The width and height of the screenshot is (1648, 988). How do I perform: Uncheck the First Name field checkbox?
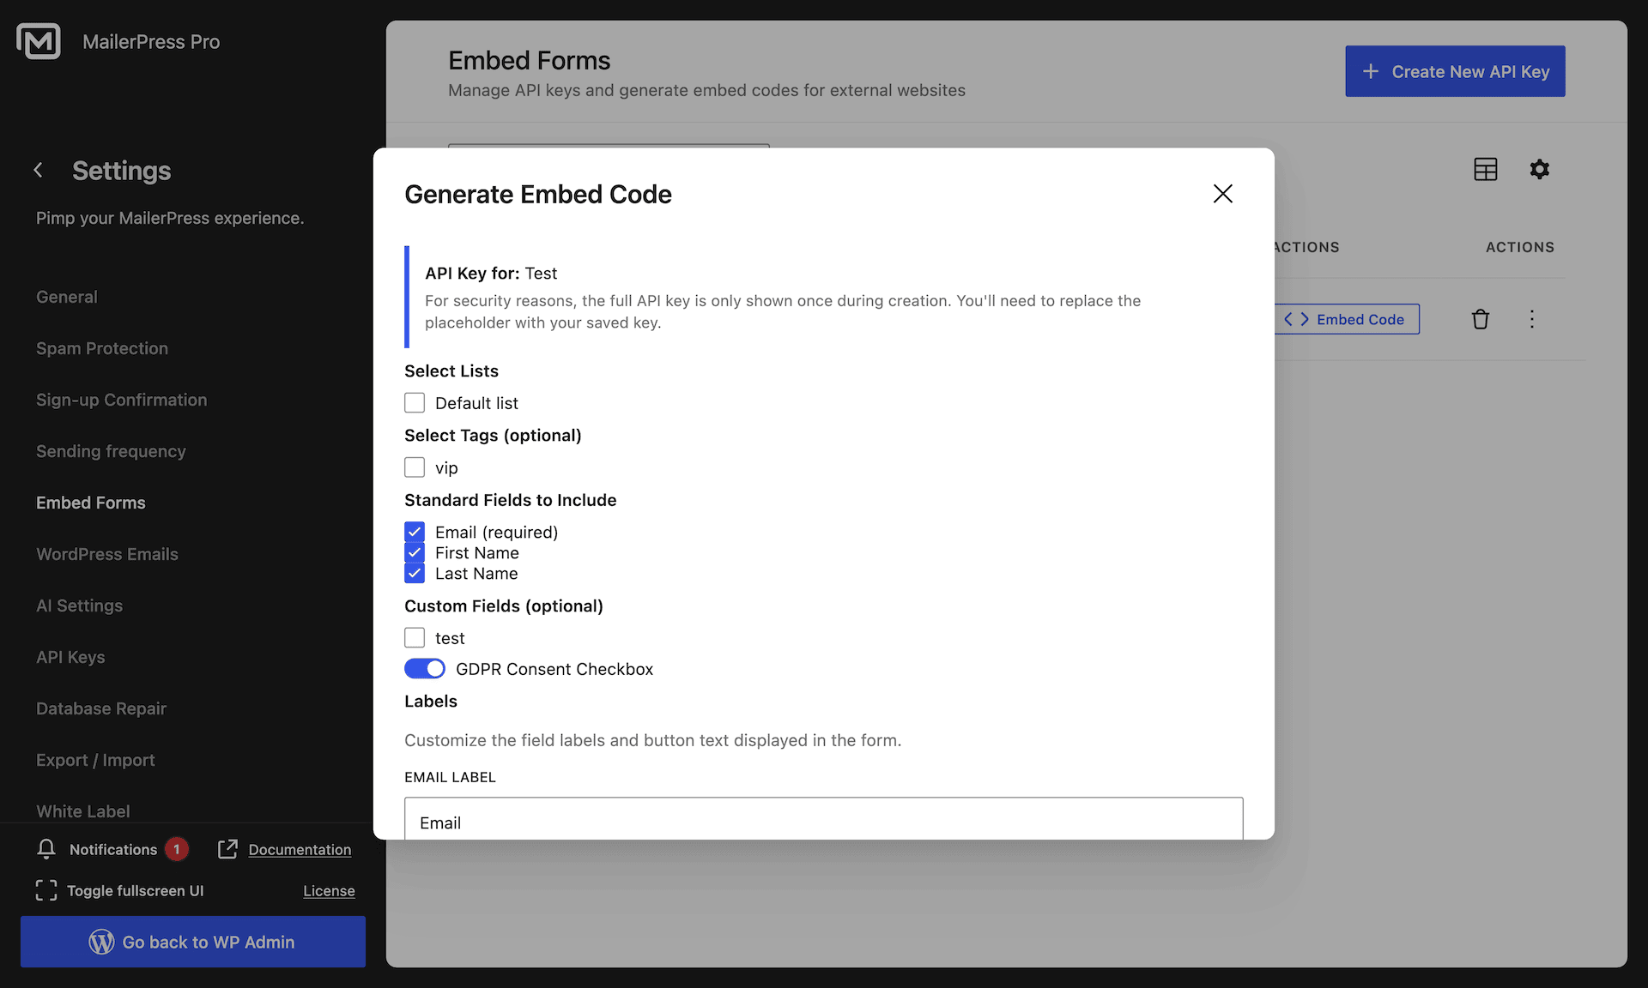(x=415, y=552)
